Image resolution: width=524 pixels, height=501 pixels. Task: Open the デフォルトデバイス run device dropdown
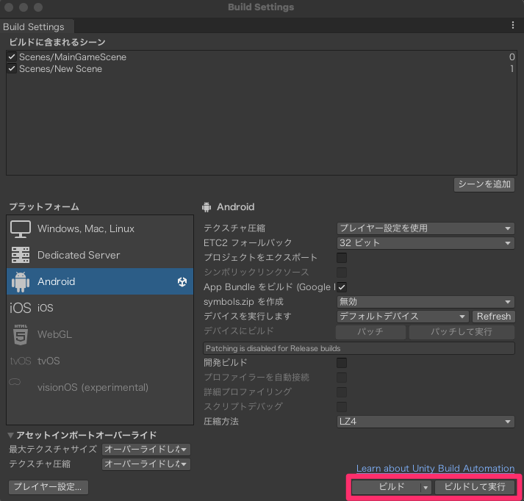tap(403, 317)
